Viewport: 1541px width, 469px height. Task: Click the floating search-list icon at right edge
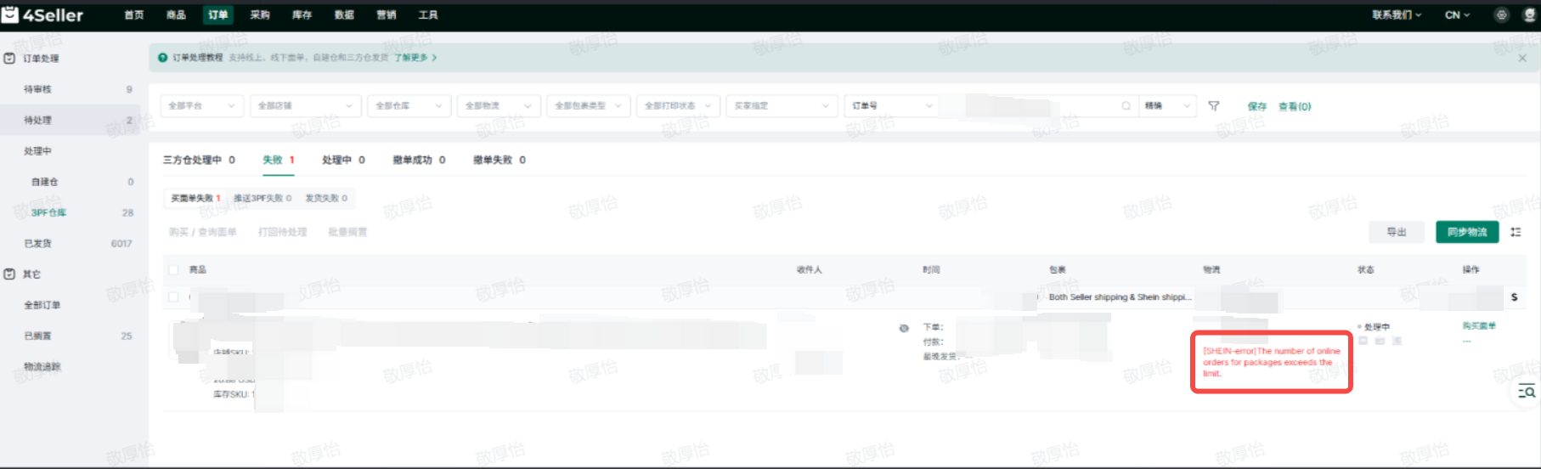(1527, 391)
